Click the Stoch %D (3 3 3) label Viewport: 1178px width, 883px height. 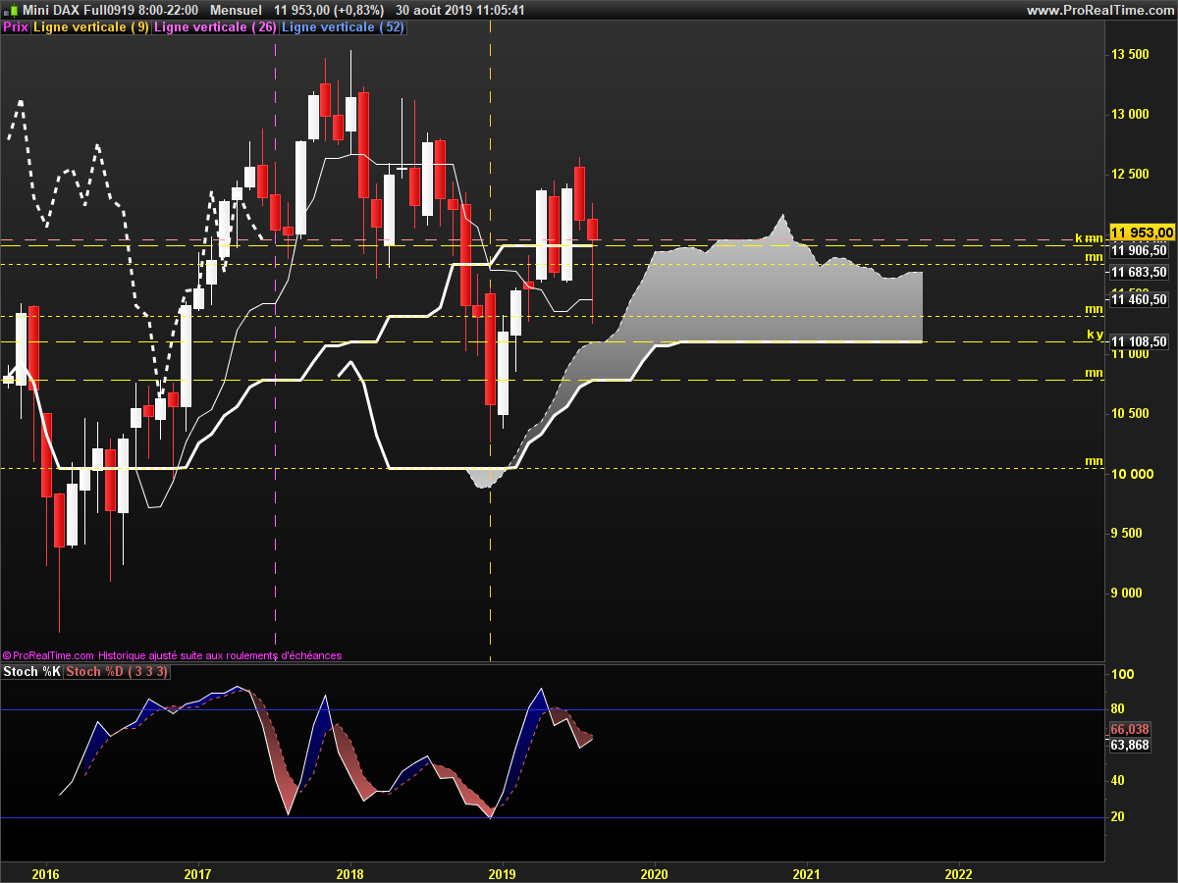(117, 672)
